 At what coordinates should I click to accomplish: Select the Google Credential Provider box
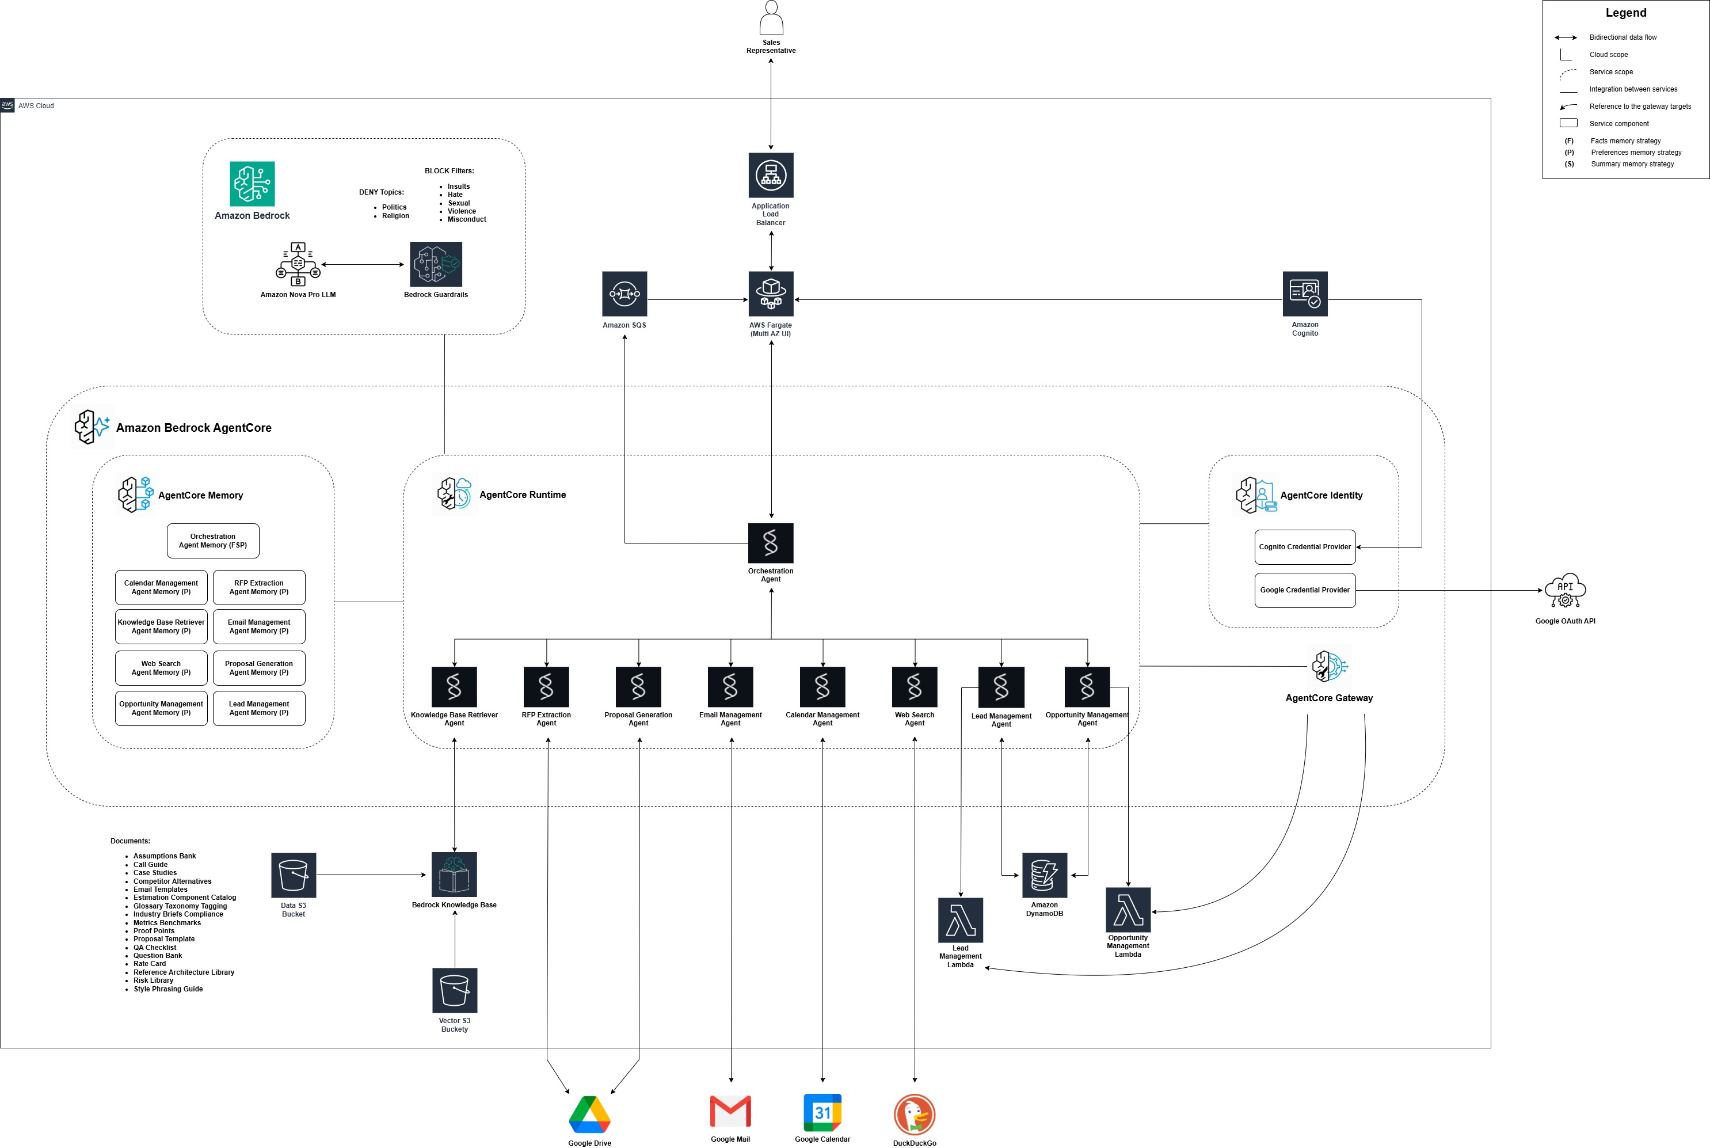1305,590
